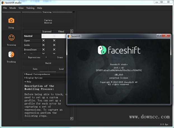Switch to Tracking mode icon
Screen dimensions: 174x128
coord(11,55)
